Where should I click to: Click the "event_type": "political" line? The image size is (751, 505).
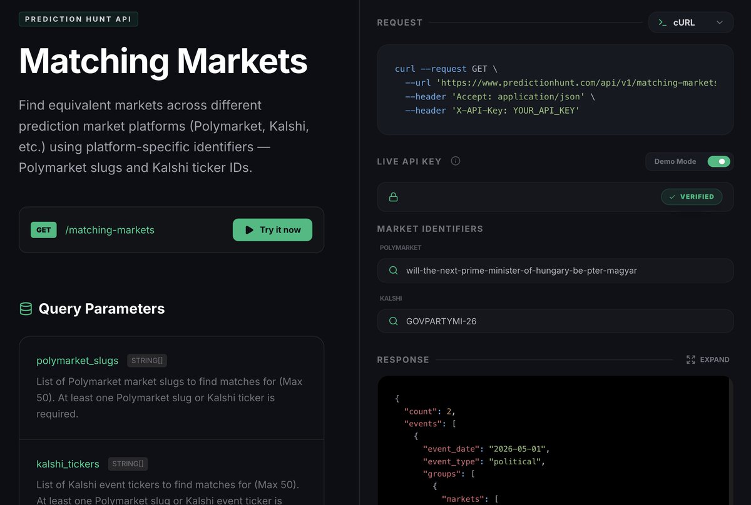(484, 461)
